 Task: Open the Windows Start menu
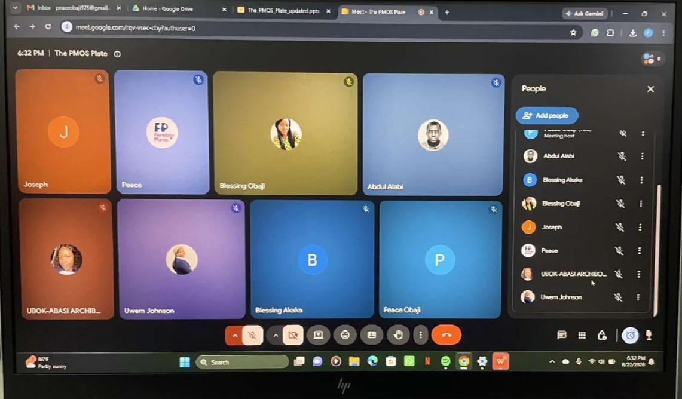185,362
